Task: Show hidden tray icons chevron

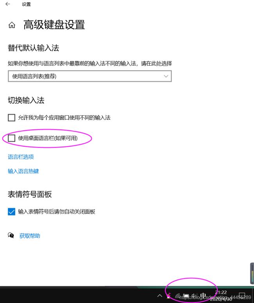Action: [160, 296]
